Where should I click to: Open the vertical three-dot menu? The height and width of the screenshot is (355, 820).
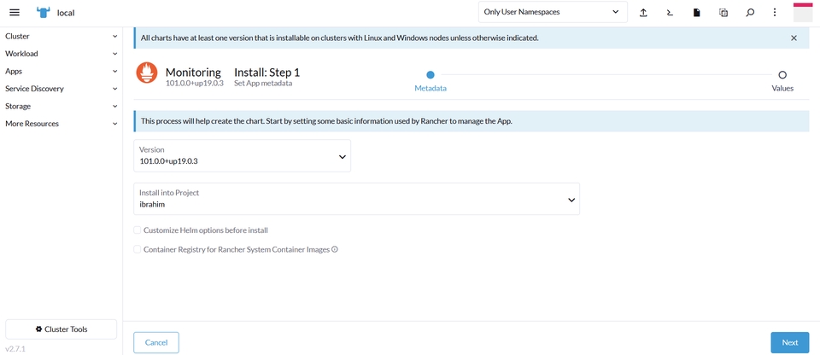coord(775,13)
